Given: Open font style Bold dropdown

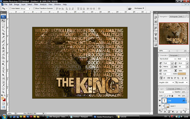Looking at the screenshot, I should pyautogui.click(x=183, y=59).
